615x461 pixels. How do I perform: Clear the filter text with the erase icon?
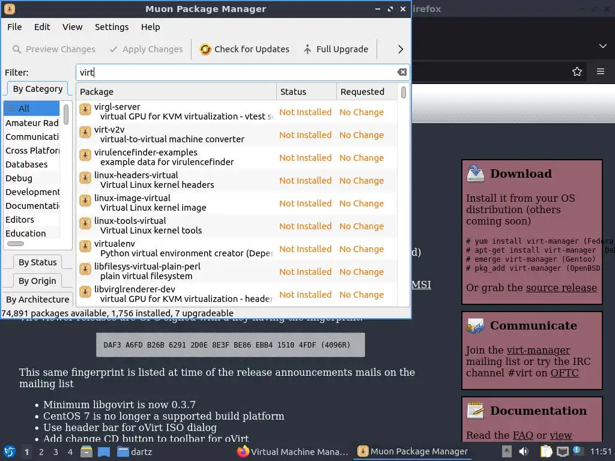tap(402, 72)
